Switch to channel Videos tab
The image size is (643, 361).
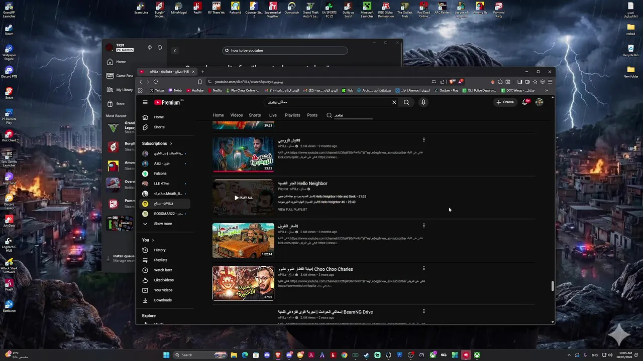[x=237, y=115]
